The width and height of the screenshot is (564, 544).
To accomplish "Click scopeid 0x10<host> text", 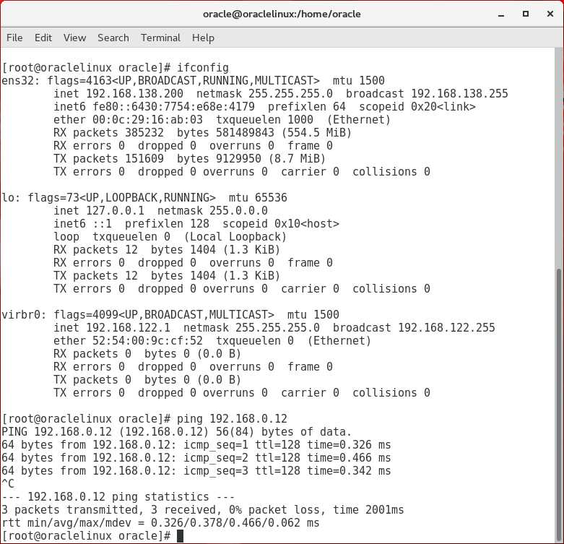I will point(281,224).
